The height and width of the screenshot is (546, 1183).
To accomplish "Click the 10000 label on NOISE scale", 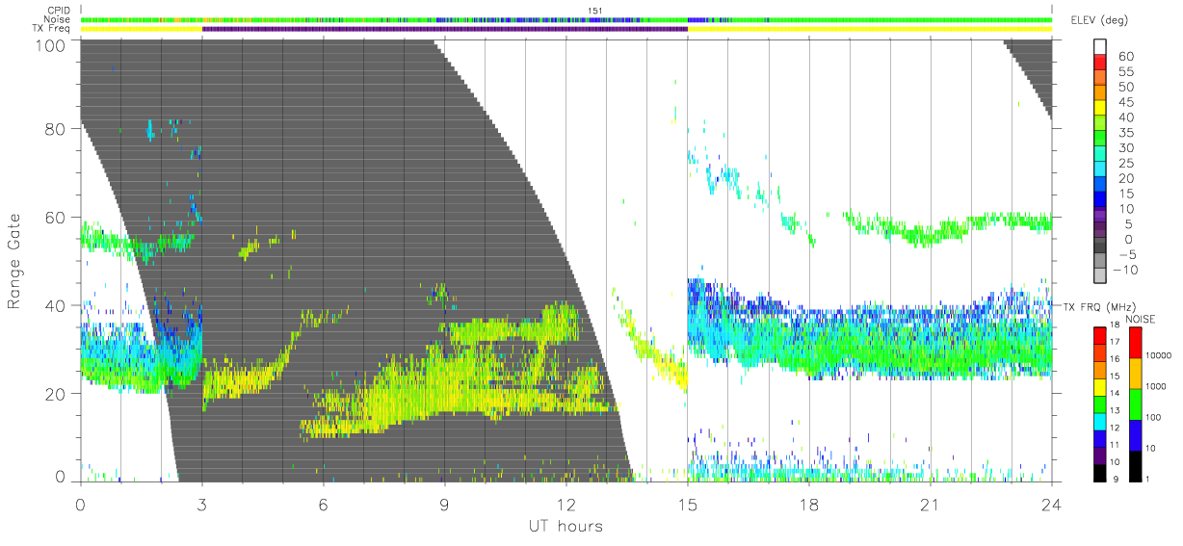I will point(1158,357).
